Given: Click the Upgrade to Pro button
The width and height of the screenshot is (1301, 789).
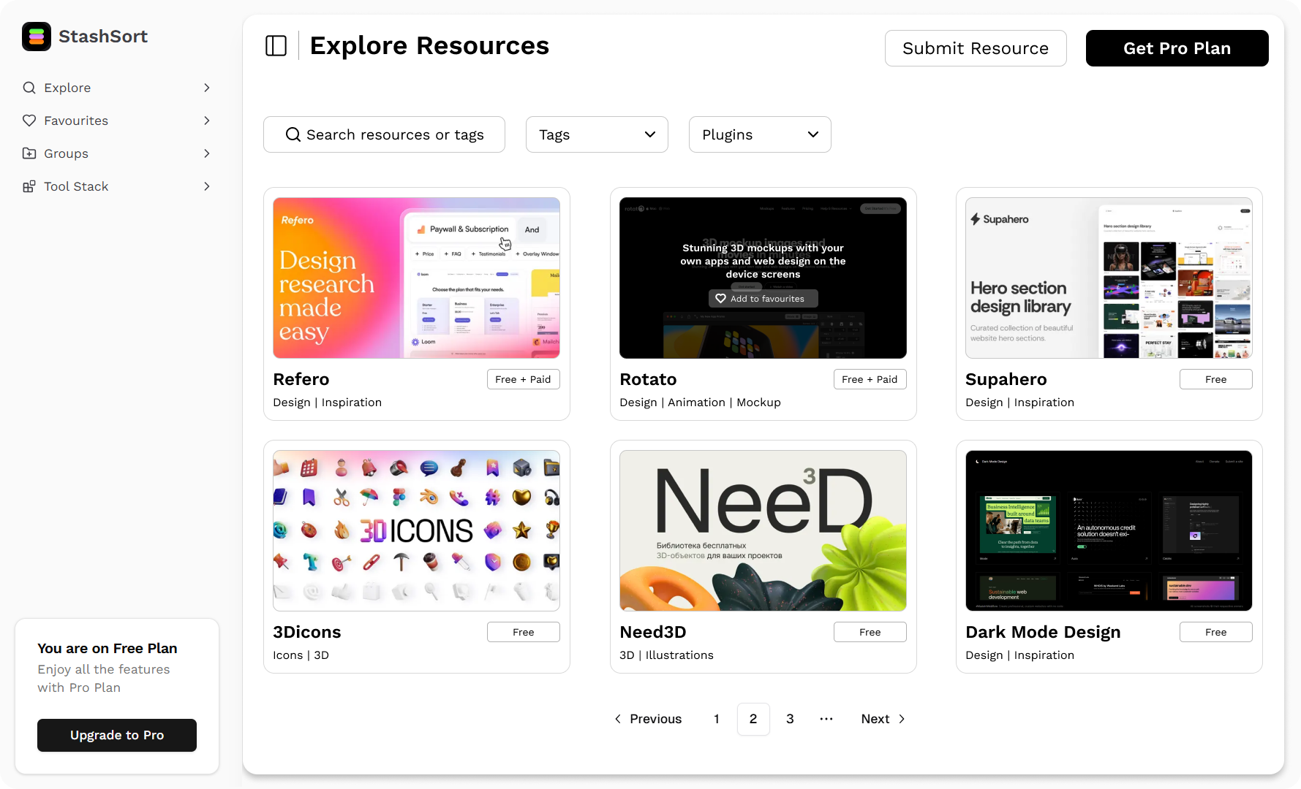Looking at the screenshot, I should click(117, 735).
